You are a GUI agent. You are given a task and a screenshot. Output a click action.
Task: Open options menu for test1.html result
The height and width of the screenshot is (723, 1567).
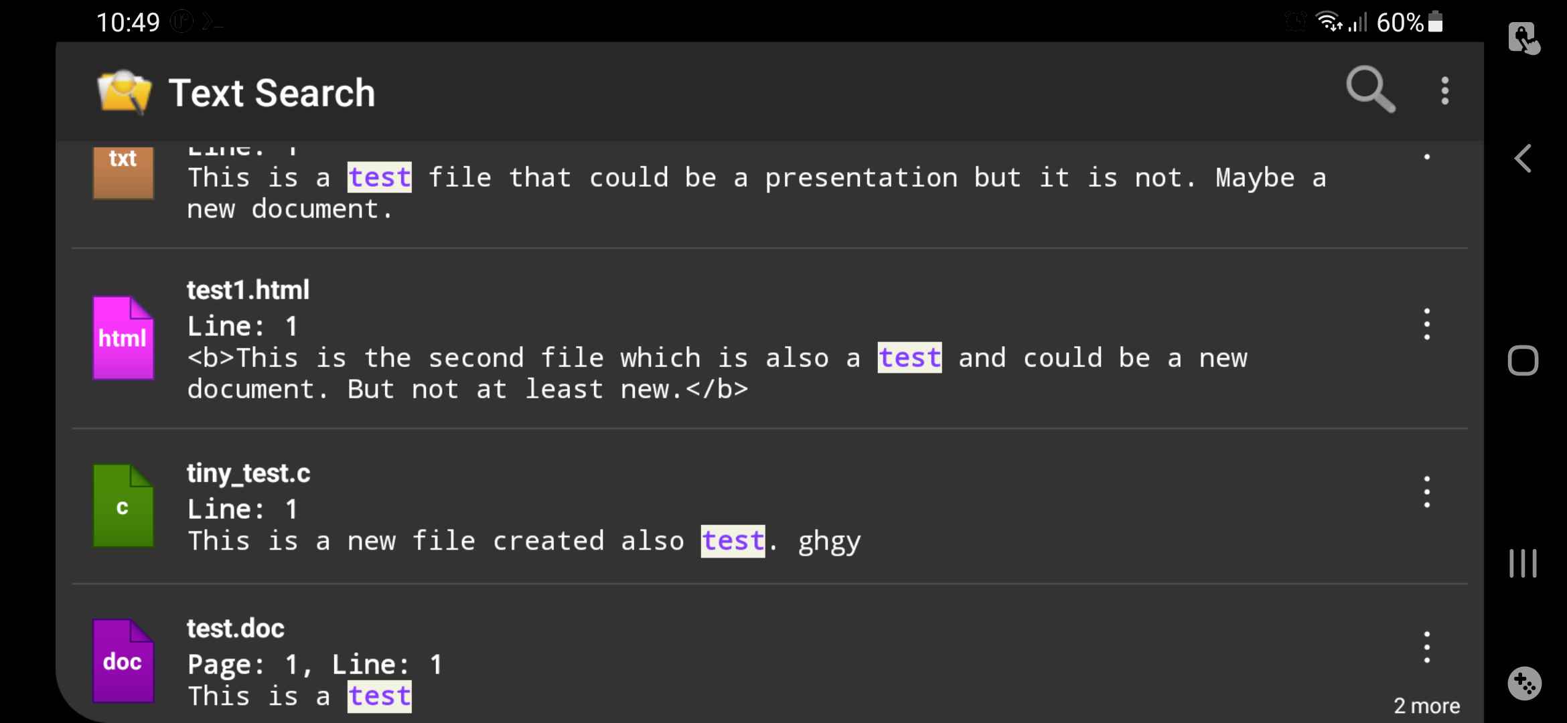(x=1427, y=324)
